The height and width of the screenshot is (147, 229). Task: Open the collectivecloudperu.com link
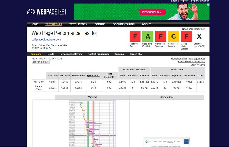point(46,40)
